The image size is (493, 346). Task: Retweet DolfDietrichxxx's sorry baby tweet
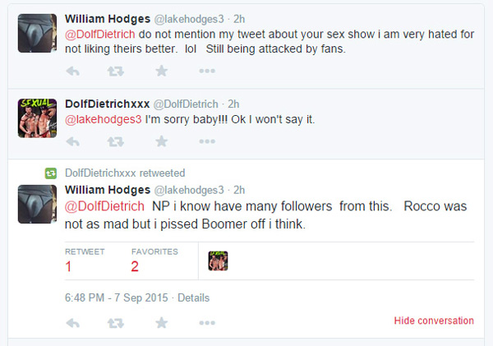[116, 141]
